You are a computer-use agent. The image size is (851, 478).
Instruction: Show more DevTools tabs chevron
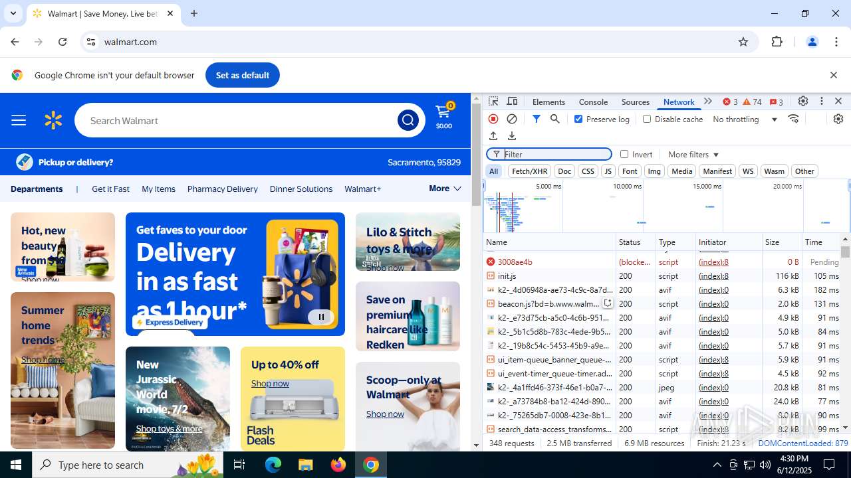[x=708, y=102]
